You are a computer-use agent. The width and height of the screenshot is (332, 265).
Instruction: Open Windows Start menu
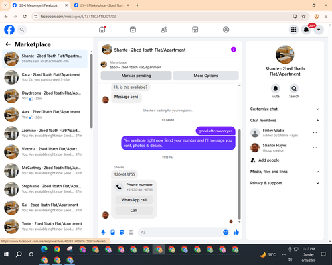click(6, 254)
